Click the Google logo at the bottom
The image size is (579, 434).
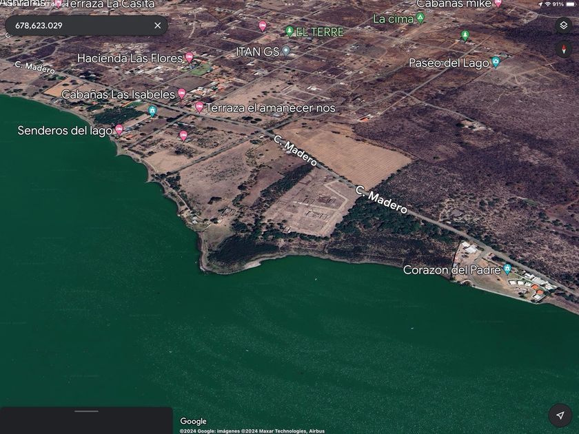point(193,421)
